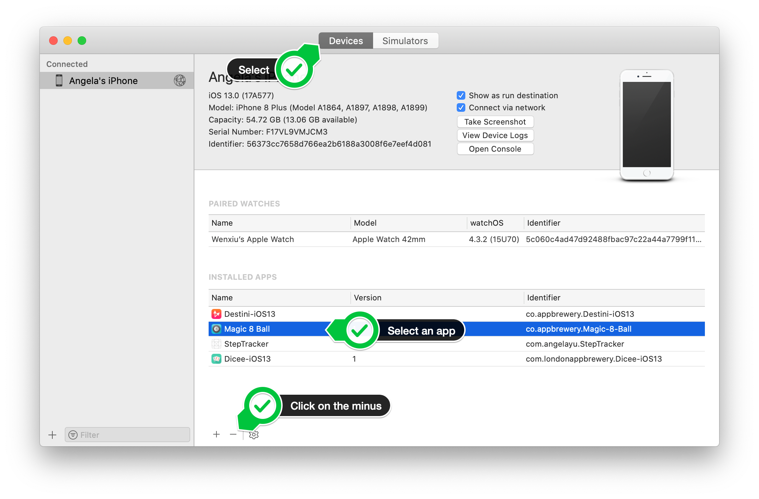The height and width of the screenshot is (499, 759).
Task: Click the minus button to remove app
Action: [x=233, y=434]
